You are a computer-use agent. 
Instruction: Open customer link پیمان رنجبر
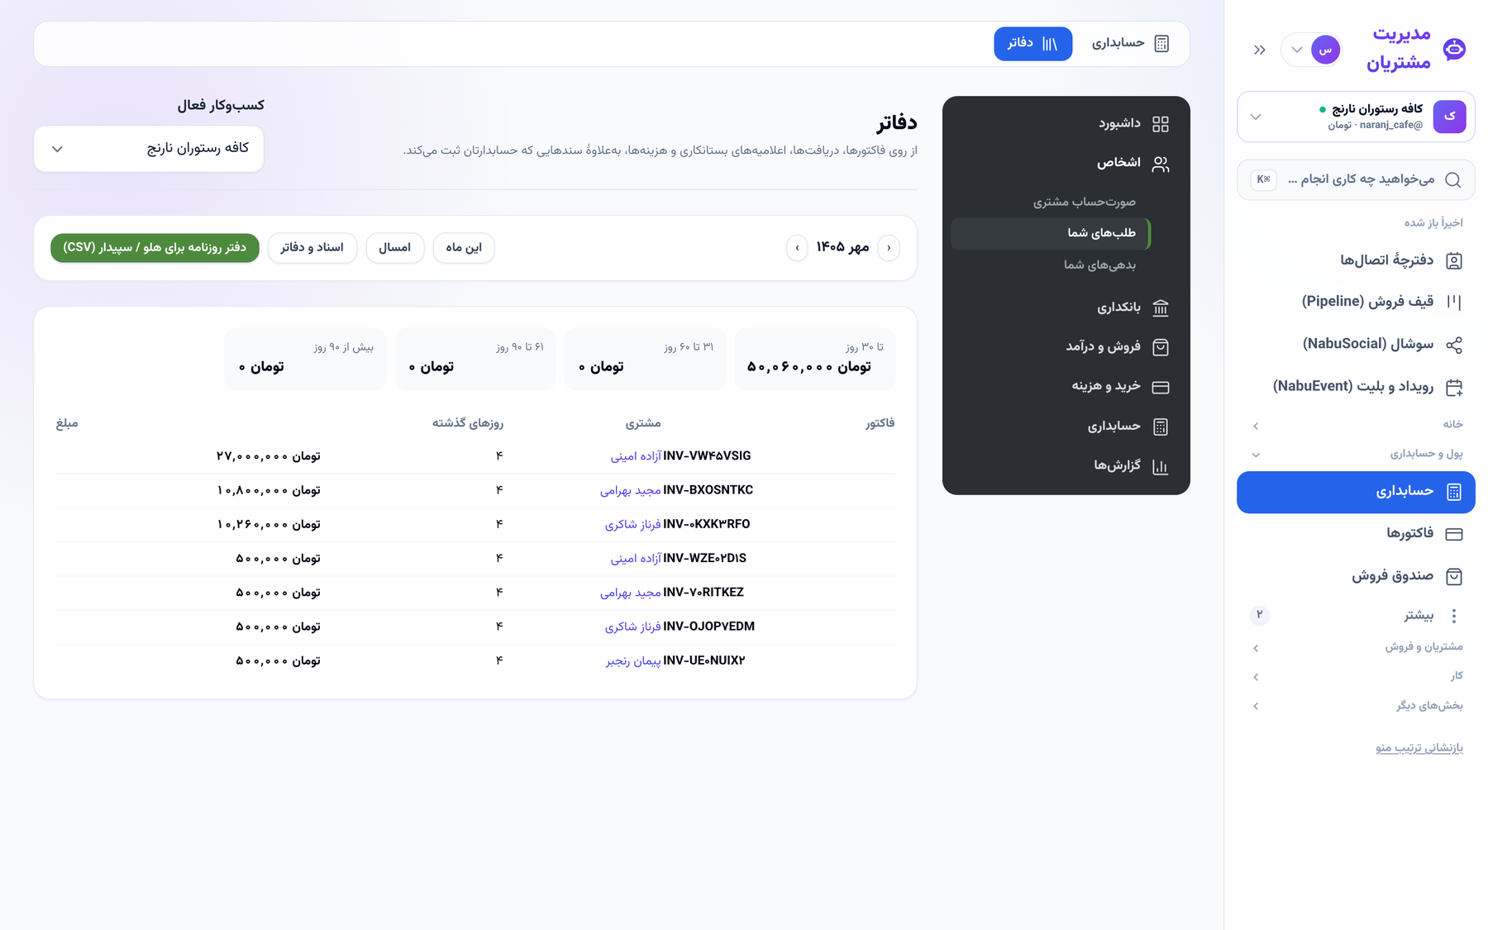[x=633, y=661]
